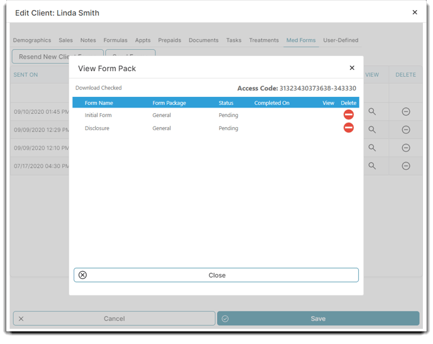The height and width of the screenshot is (344, 433).
Task: View the 09/09/2020 12:29 form pack
Action: coord(372,130)
